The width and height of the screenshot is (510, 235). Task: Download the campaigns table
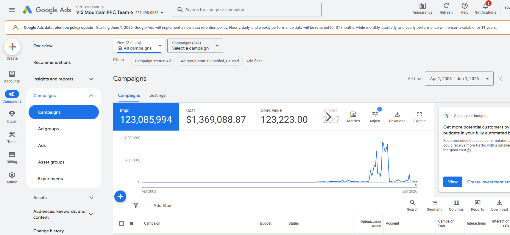click(499, 205)
